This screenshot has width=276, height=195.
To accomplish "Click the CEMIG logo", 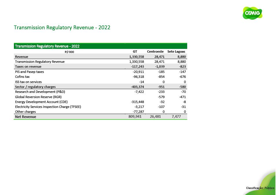I will [x=252, y=13].
